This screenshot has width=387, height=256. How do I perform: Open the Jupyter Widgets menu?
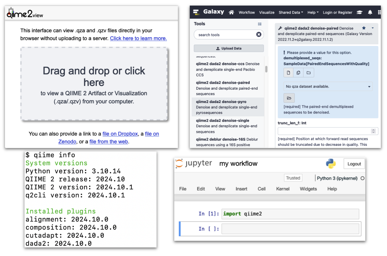(x=308, y=189)
